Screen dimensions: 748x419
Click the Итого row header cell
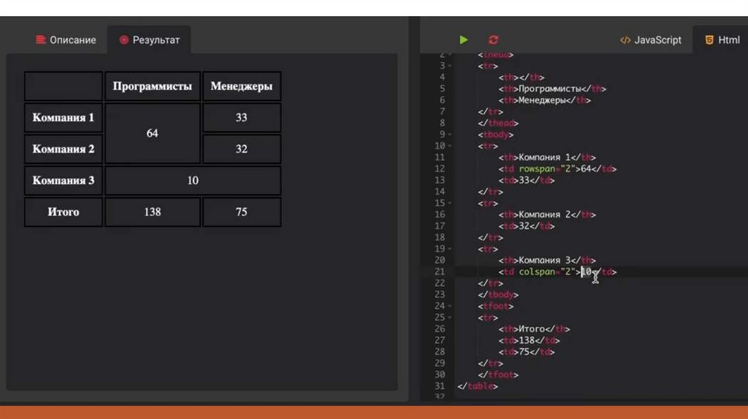[64, 212]
